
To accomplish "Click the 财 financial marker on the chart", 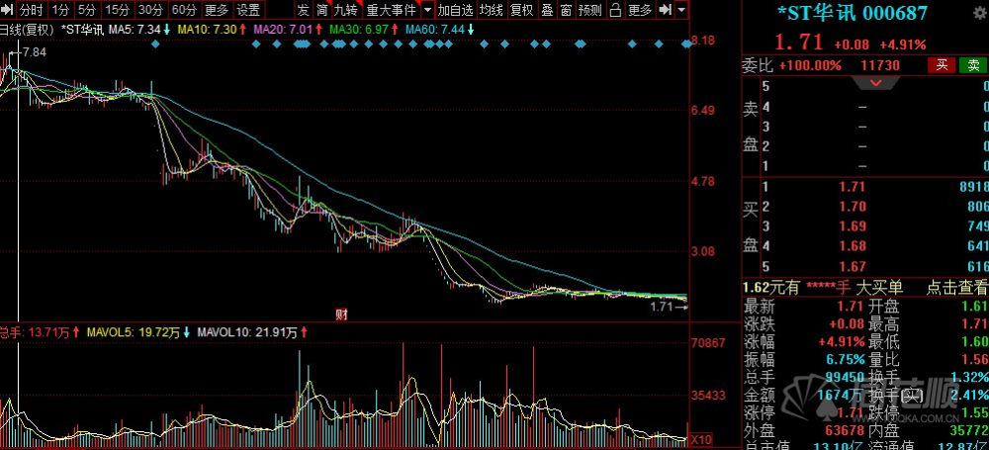I will click(342, 314).
